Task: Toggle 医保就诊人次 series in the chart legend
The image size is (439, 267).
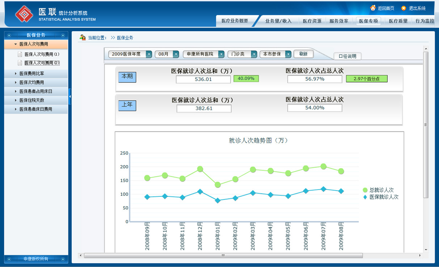Action: point(365,197)
